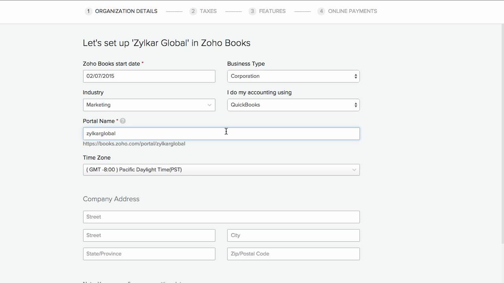Click the "Let's set up 'Zylkar Global'" heading
Image resolution: width=504 pixels, height=283 pixels.
167,43
